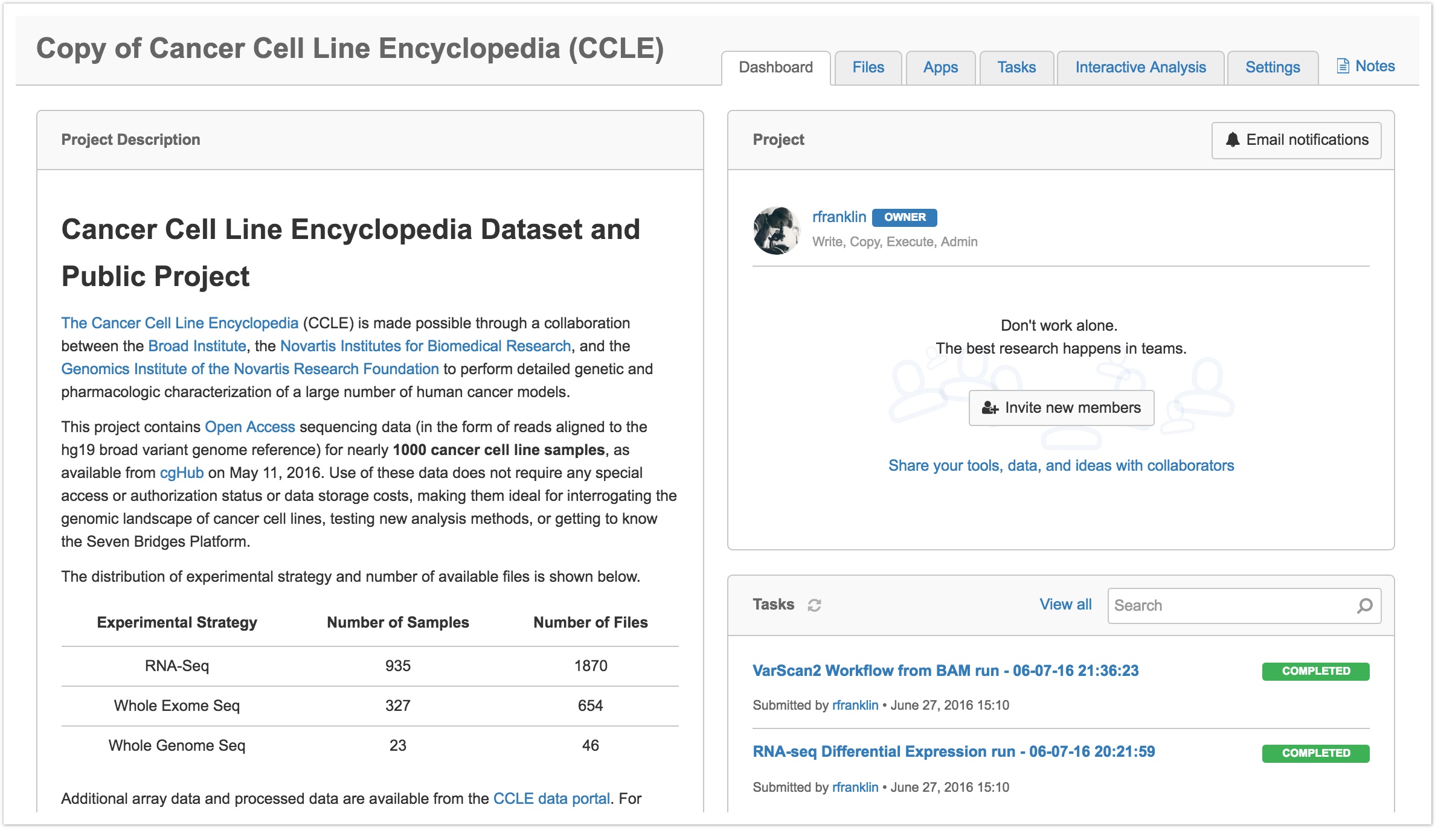Viewport: 1435px width, 828px height.
Task: Open the Settings tab
Action: [1272, 68]
